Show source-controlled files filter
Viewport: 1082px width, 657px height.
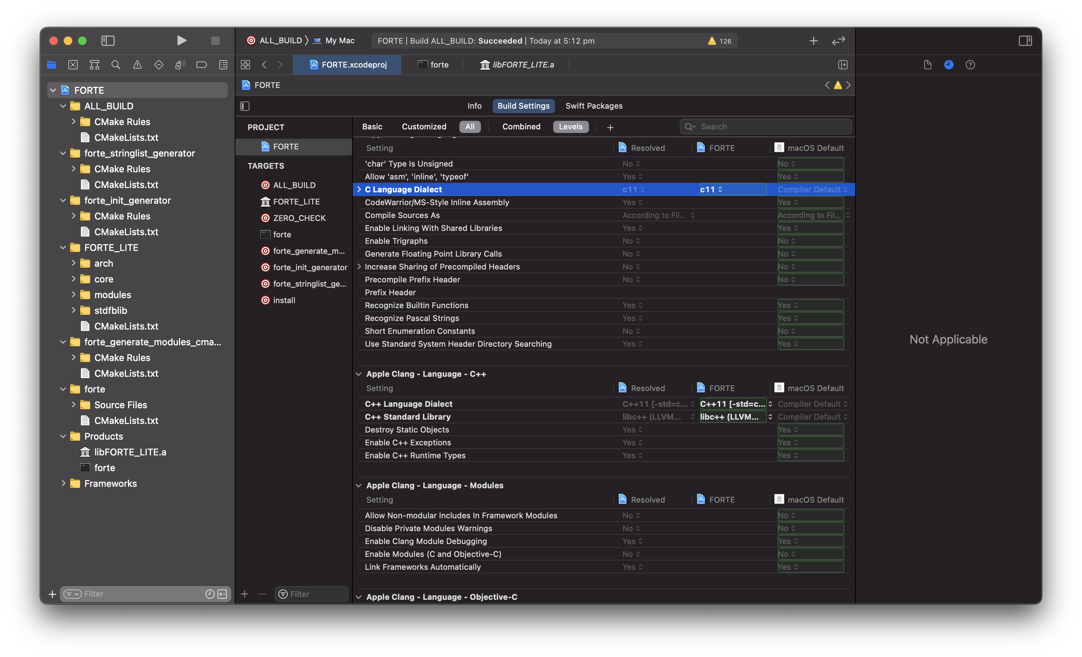(223, 594)
